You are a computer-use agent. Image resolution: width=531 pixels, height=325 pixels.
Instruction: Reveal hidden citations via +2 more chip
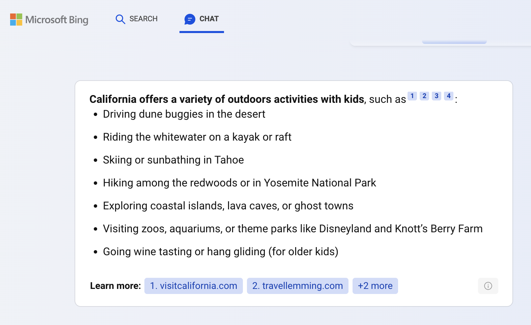[x=375, y=286]
